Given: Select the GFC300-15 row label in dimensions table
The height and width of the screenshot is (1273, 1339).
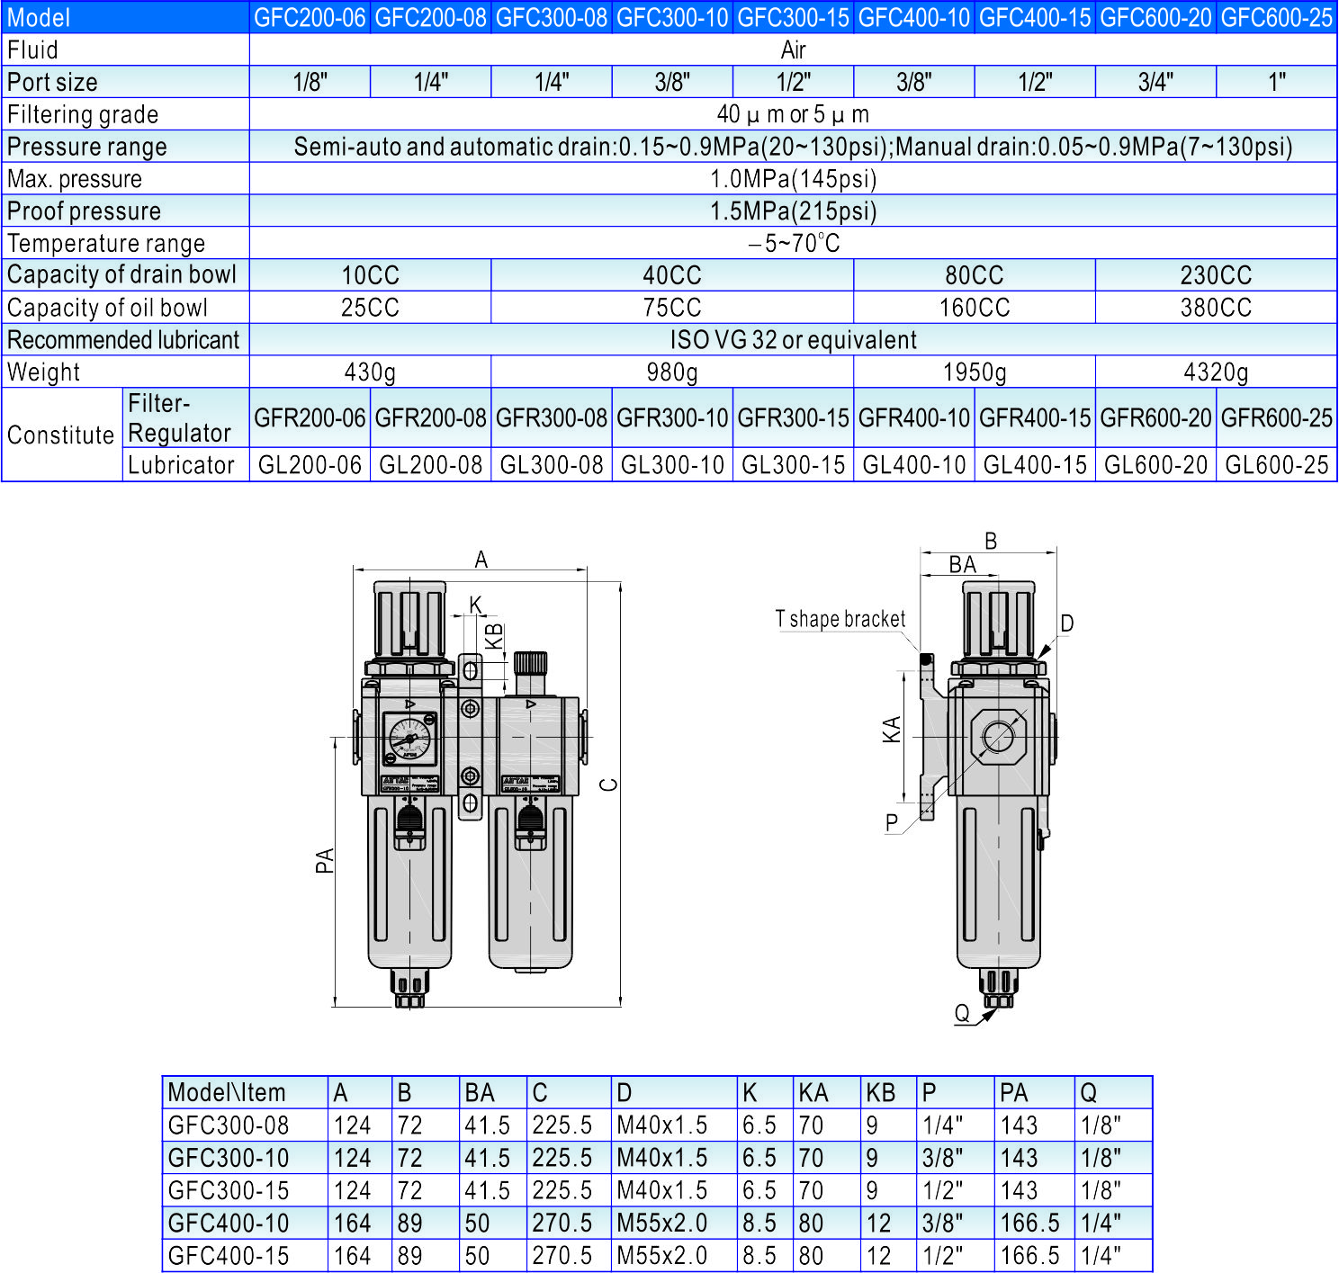Looking at the screenshot, I should tap(229, 1190).
